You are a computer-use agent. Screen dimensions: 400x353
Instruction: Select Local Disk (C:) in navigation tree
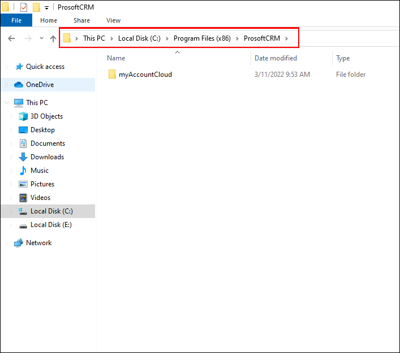[x=51, y=211]
